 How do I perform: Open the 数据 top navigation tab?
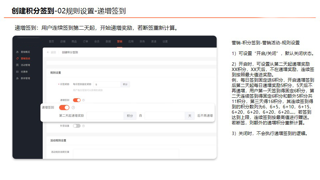tap(108, 41)
